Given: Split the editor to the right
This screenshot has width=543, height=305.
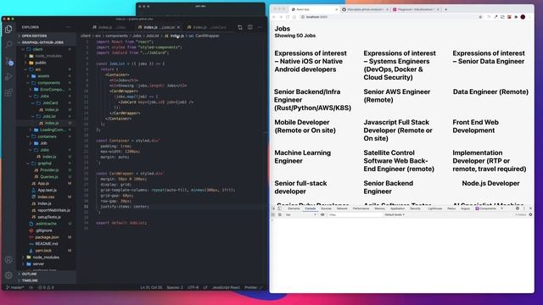Looking at the screenshot, I should (x=250, y=27).
